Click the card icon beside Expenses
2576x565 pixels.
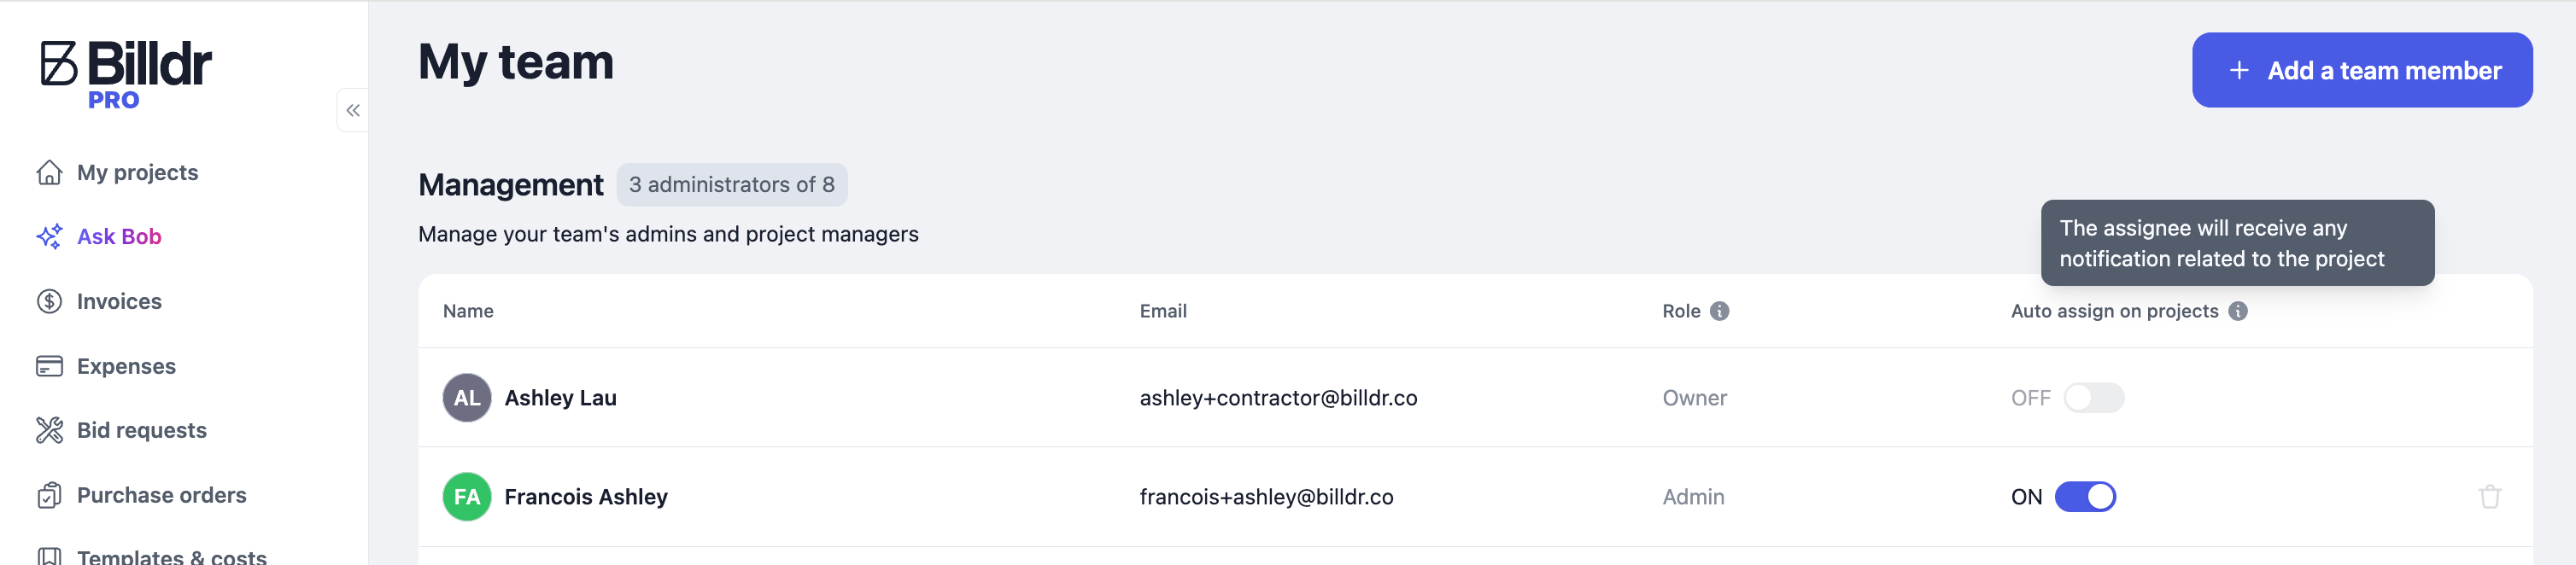tap(49, 366)
